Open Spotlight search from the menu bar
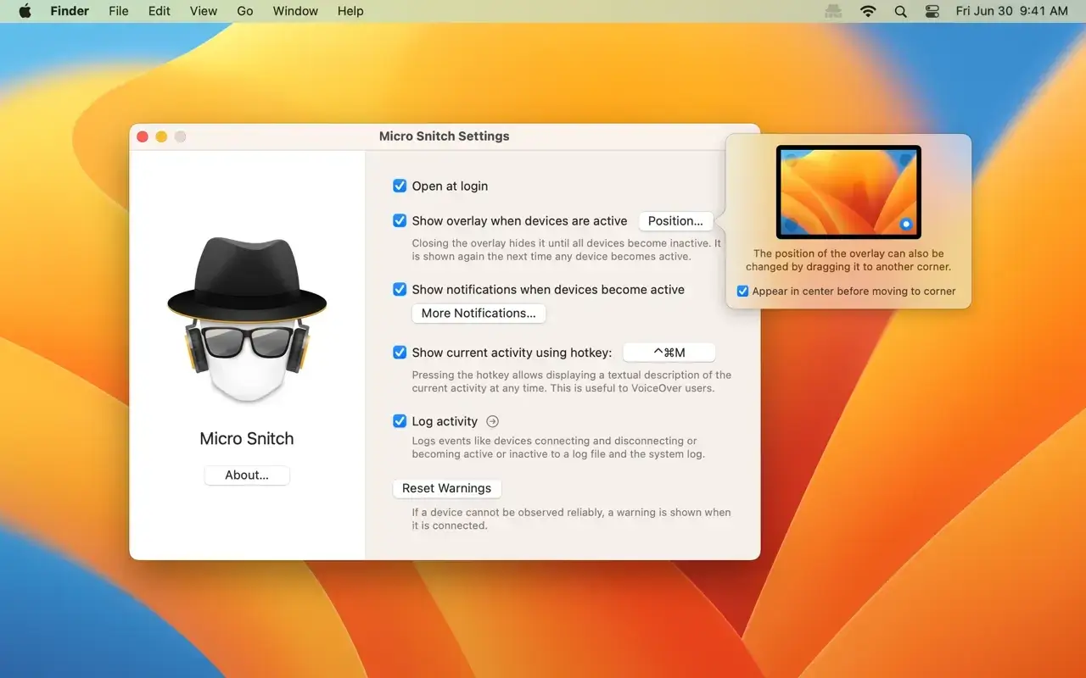This screenshot has height=678, width=1086. tap(900, 11)
